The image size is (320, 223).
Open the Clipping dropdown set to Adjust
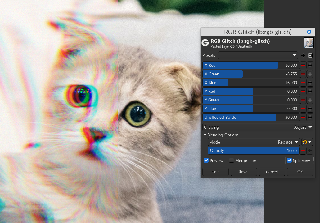[x=258, y=127]
